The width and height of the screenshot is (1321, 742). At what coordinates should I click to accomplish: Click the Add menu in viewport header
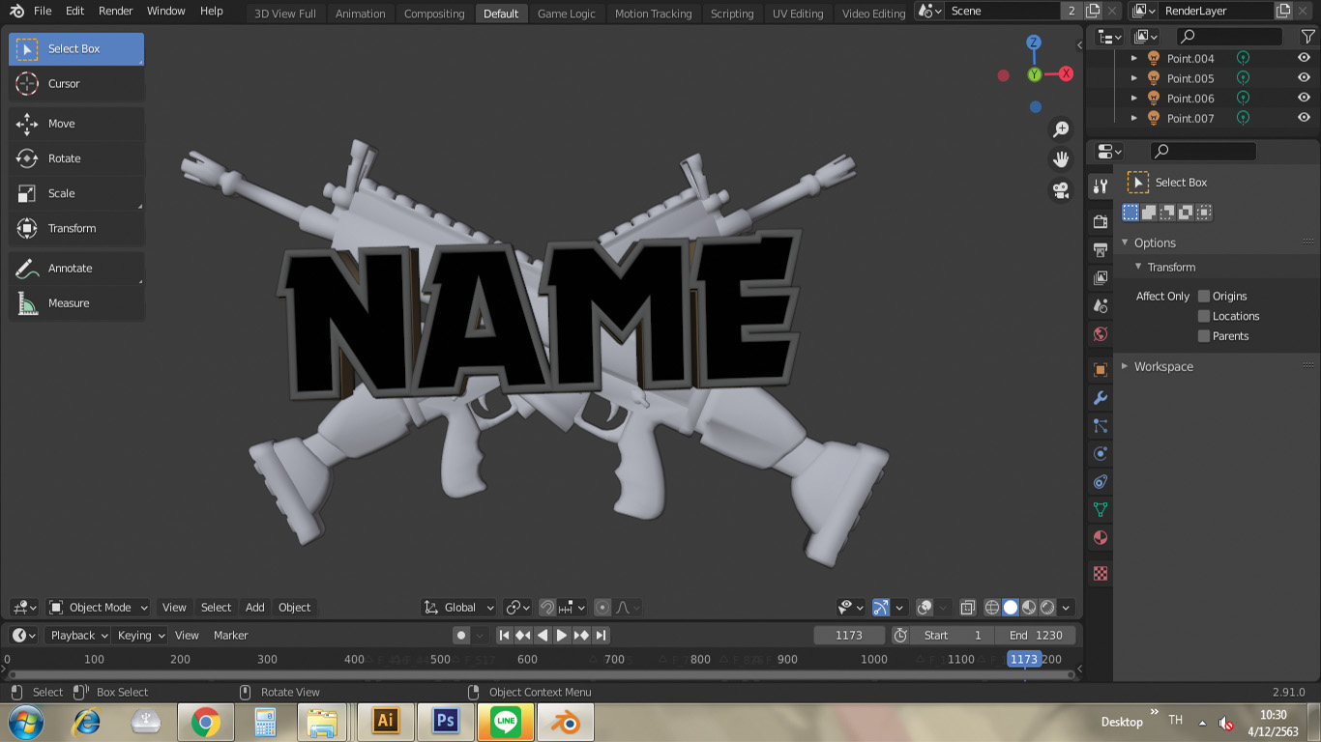pos(254,608)
